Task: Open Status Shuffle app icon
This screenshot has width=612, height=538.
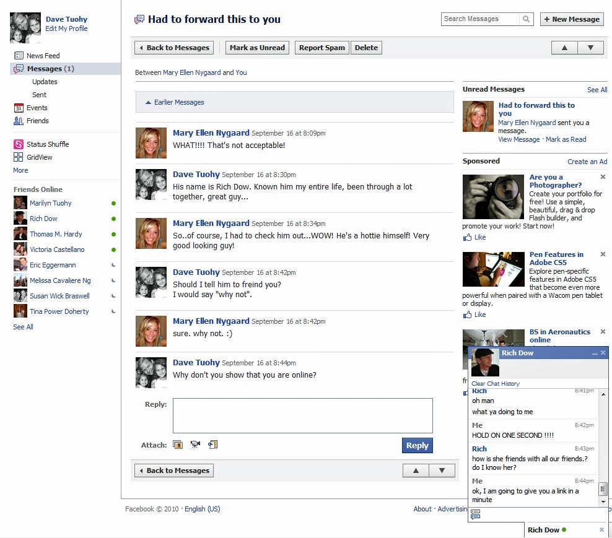Action: pos(19,144)
